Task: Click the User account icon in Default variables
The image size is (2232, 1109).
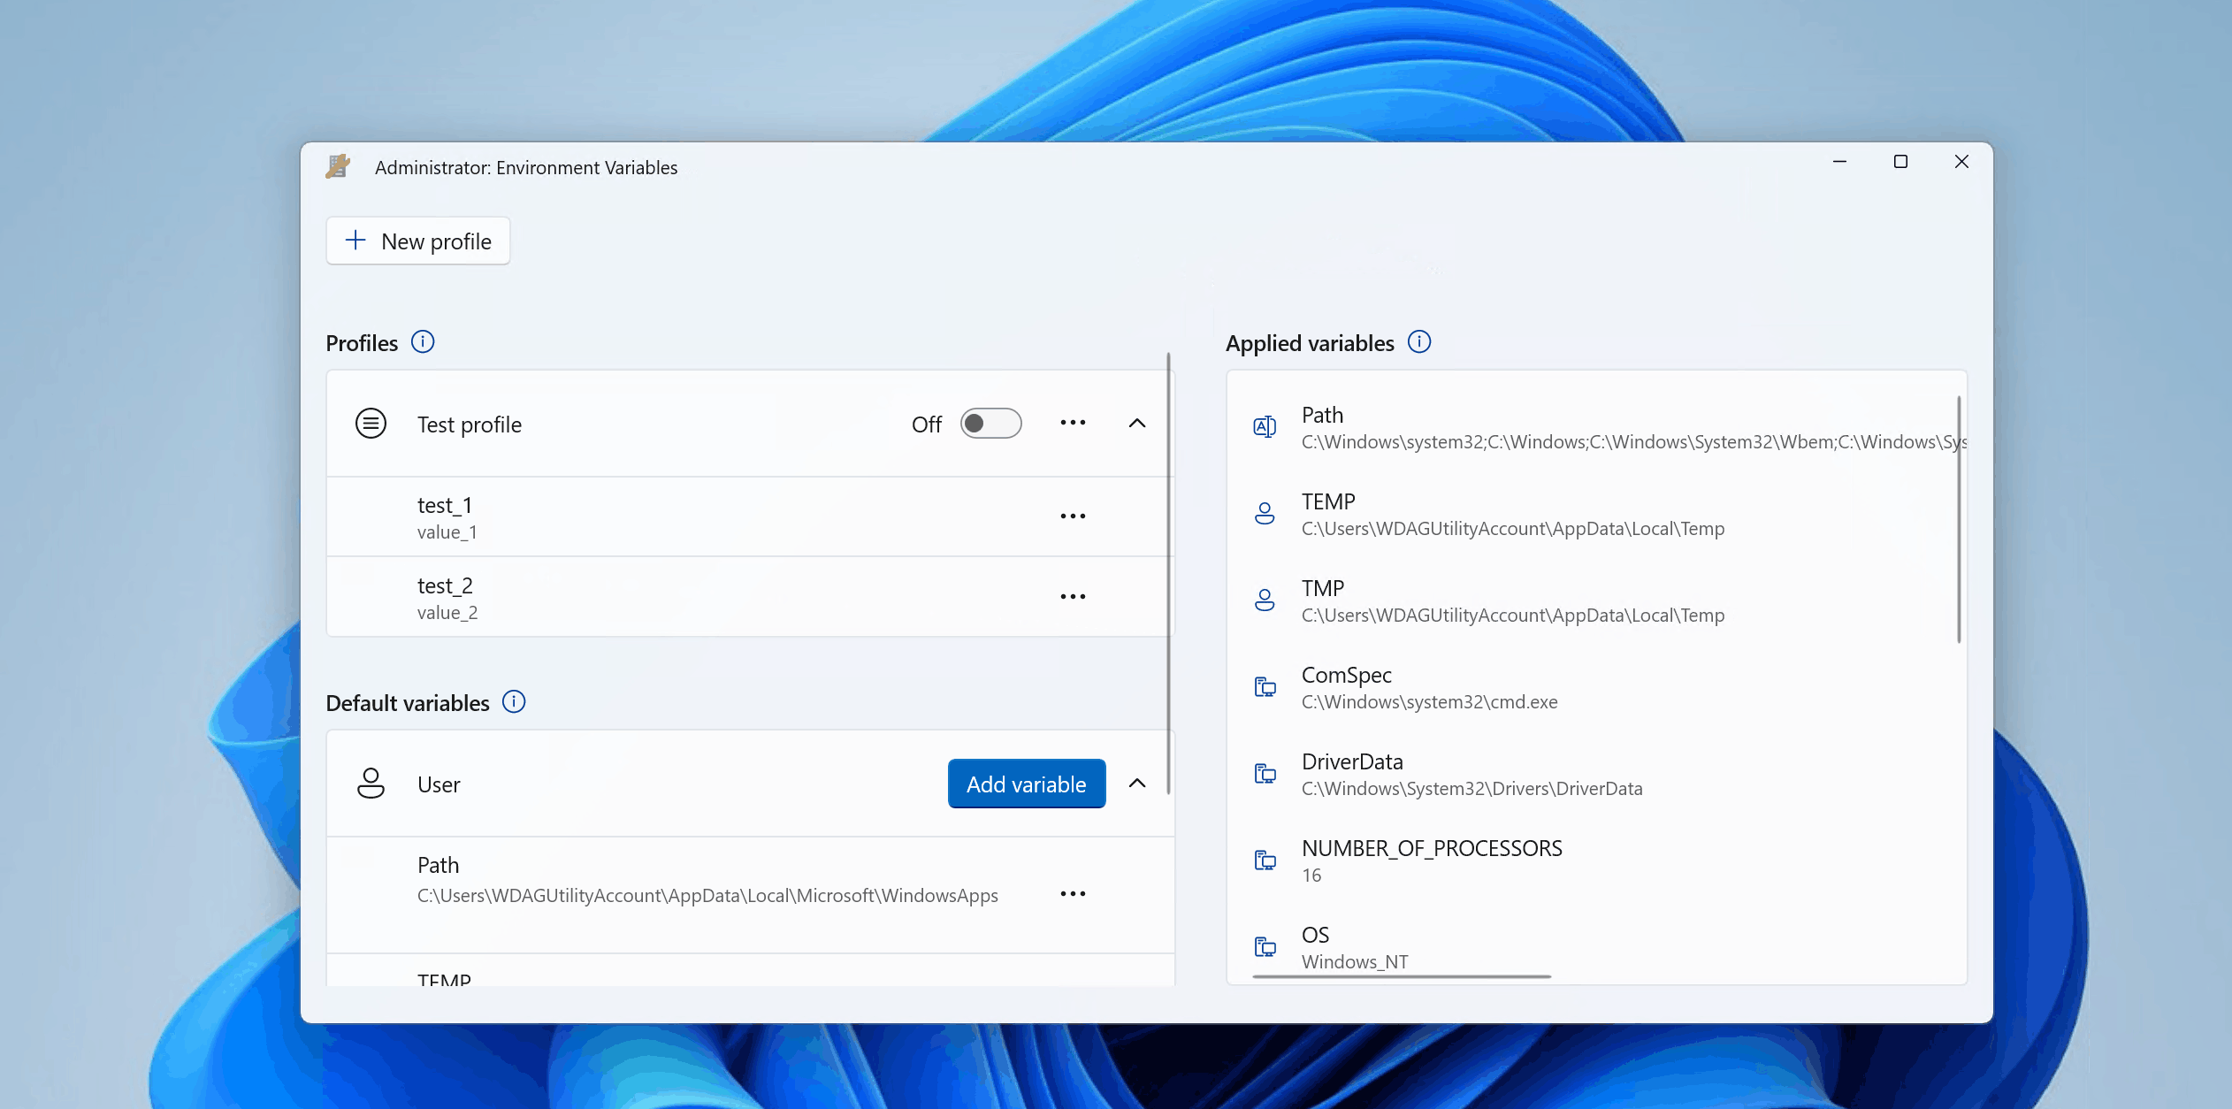Action: coord(371,783)
